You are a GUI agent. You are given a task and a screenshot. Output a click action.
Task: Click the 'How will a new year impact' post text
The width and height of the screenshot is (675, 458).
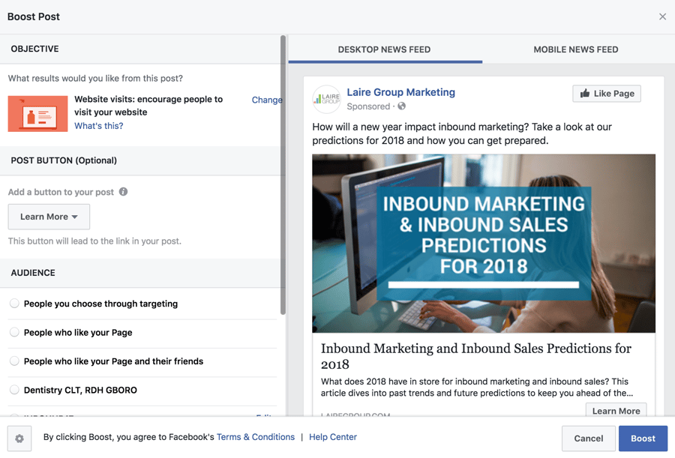[462, 133]
